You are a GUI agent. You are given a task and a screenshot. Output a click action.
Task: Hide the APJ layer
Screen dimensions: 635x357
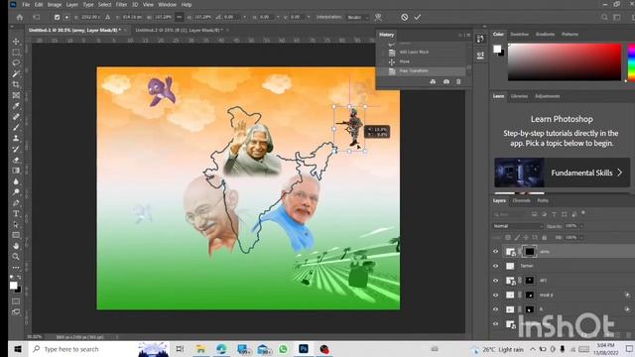point(495,281)
